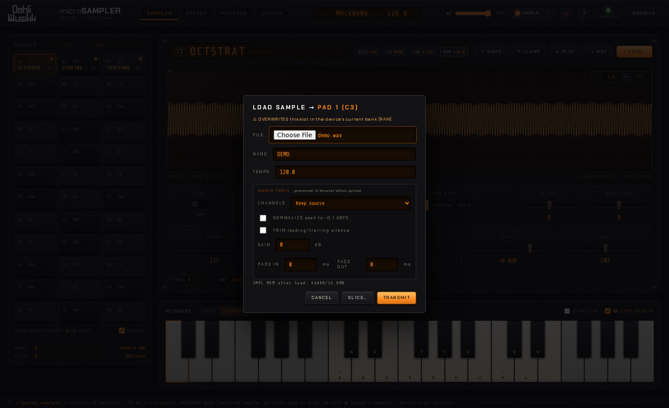Toggle the TYPE TO PLAY checkbox
Image resolution: width=669 pixels, height=408 pixels.
pos(607,311)
